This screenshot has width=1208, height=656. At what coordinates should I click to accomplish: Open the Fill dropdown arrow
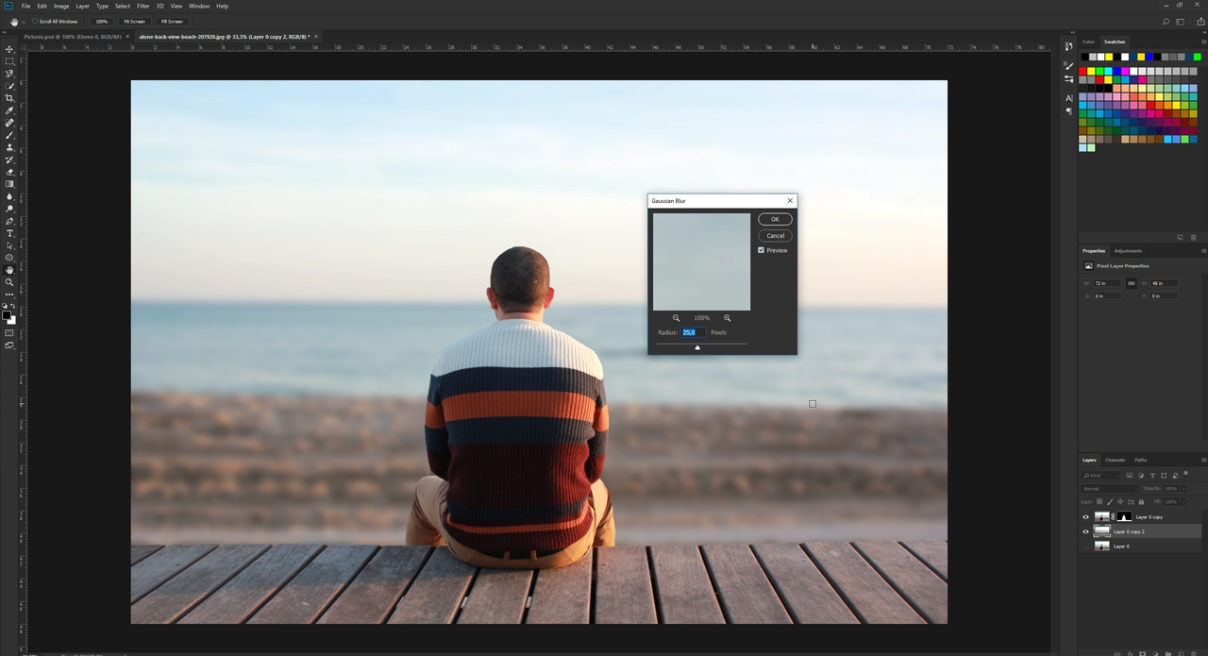coord(1183,502)
